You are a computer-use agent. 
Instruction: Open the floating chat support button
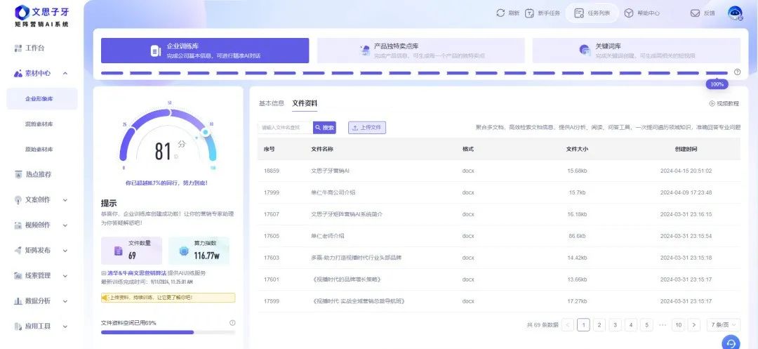(731, 342)
